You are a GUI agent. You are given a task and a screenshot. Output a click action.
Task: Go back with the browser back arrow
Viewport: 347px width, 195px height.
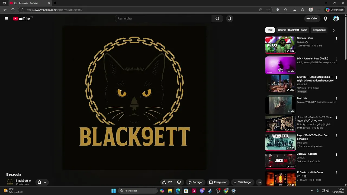coord(5,10)
